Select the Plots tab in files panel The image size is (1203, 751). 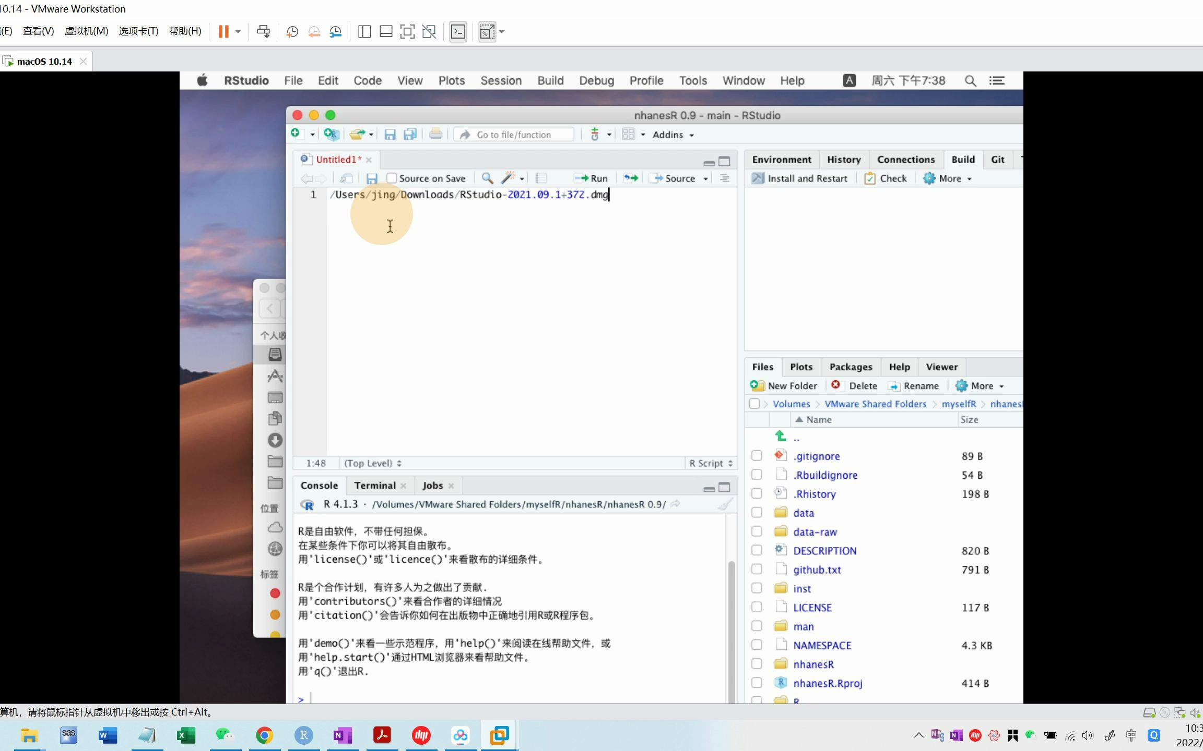click(x=800, y=366)
